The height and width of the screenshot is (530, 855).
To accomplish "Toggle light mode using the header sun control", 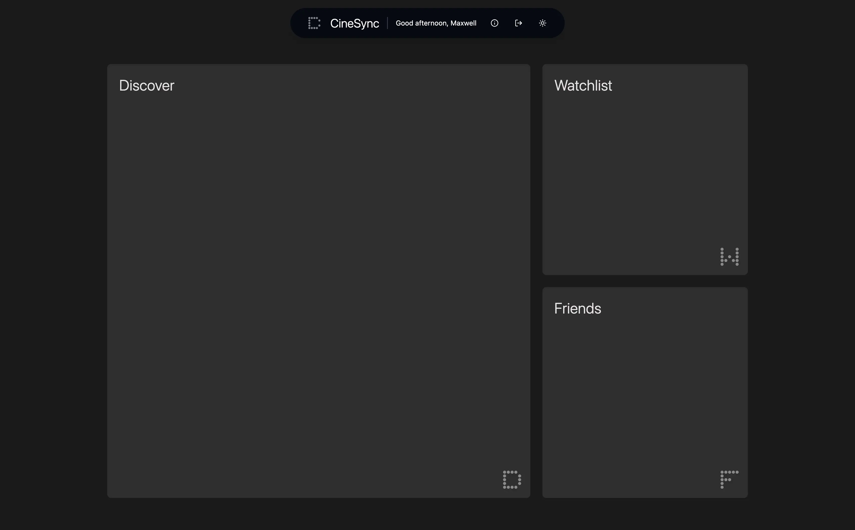I will coord(542,23).
